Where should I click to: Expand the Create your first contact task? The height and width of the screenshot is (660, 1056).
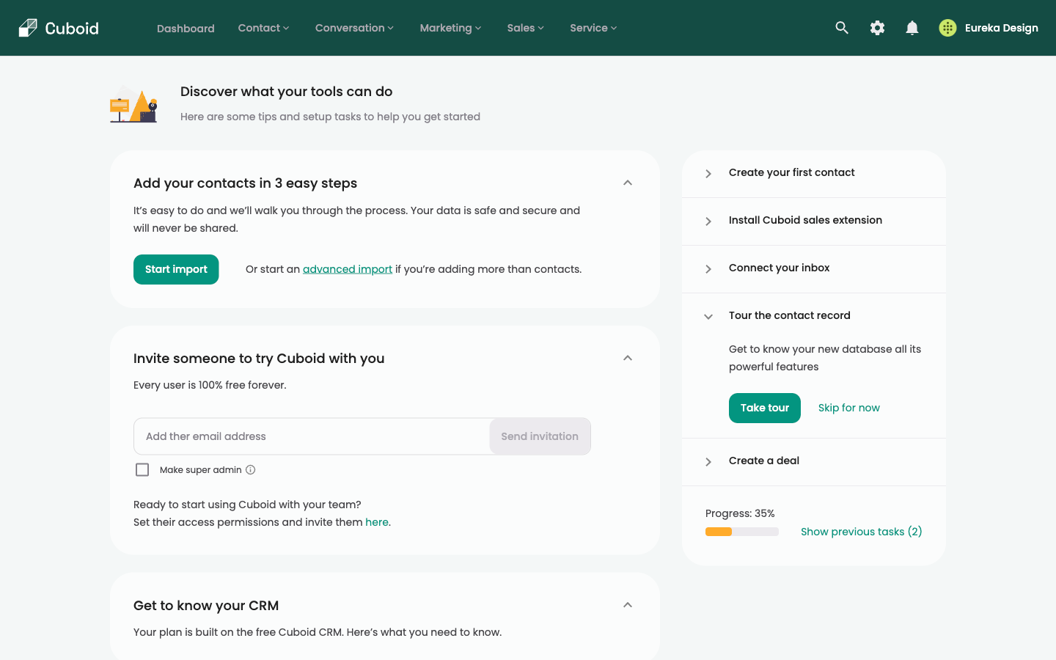click(708, 174)
